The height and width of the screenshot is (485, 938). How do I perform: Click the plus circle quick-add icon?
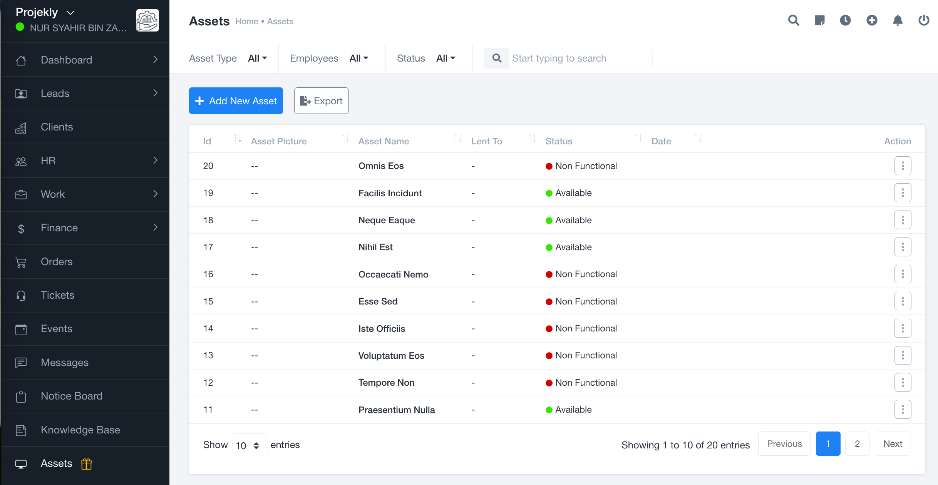point(872,20)
